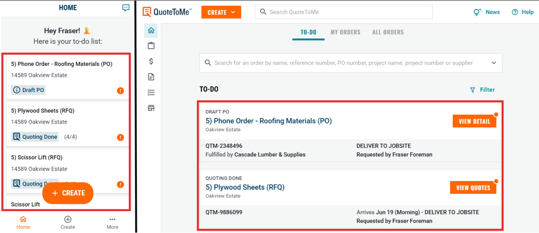Image resolution: width=539 pixels, height=233 pixels.
Task: Open the Phone Order - Roofing Materials mobile card
Action: (67, 77)
